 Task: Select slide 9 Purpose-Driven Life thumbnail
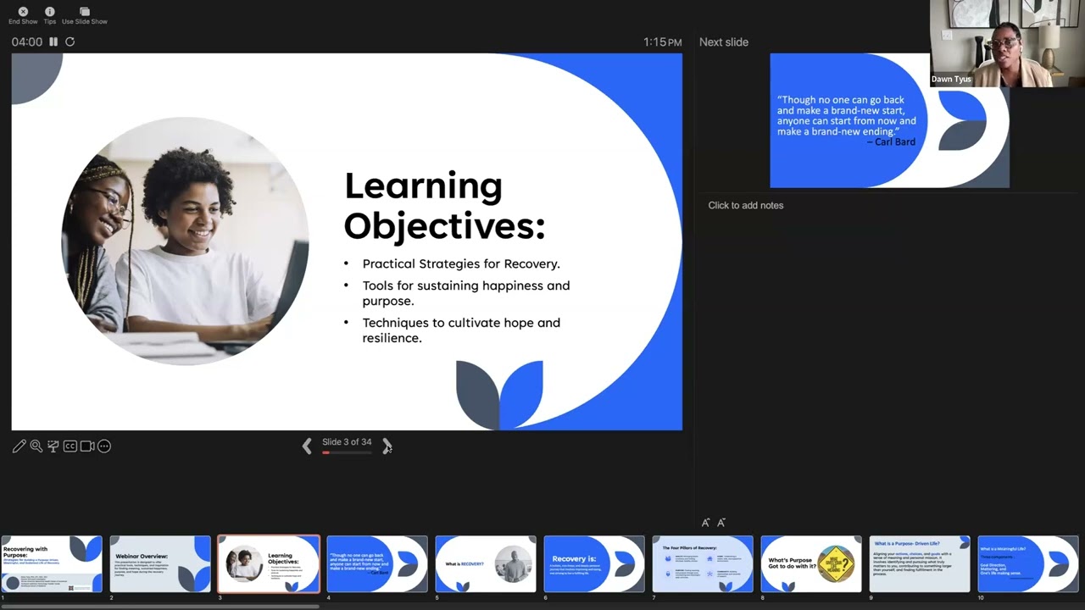click(x=920, y=563)
